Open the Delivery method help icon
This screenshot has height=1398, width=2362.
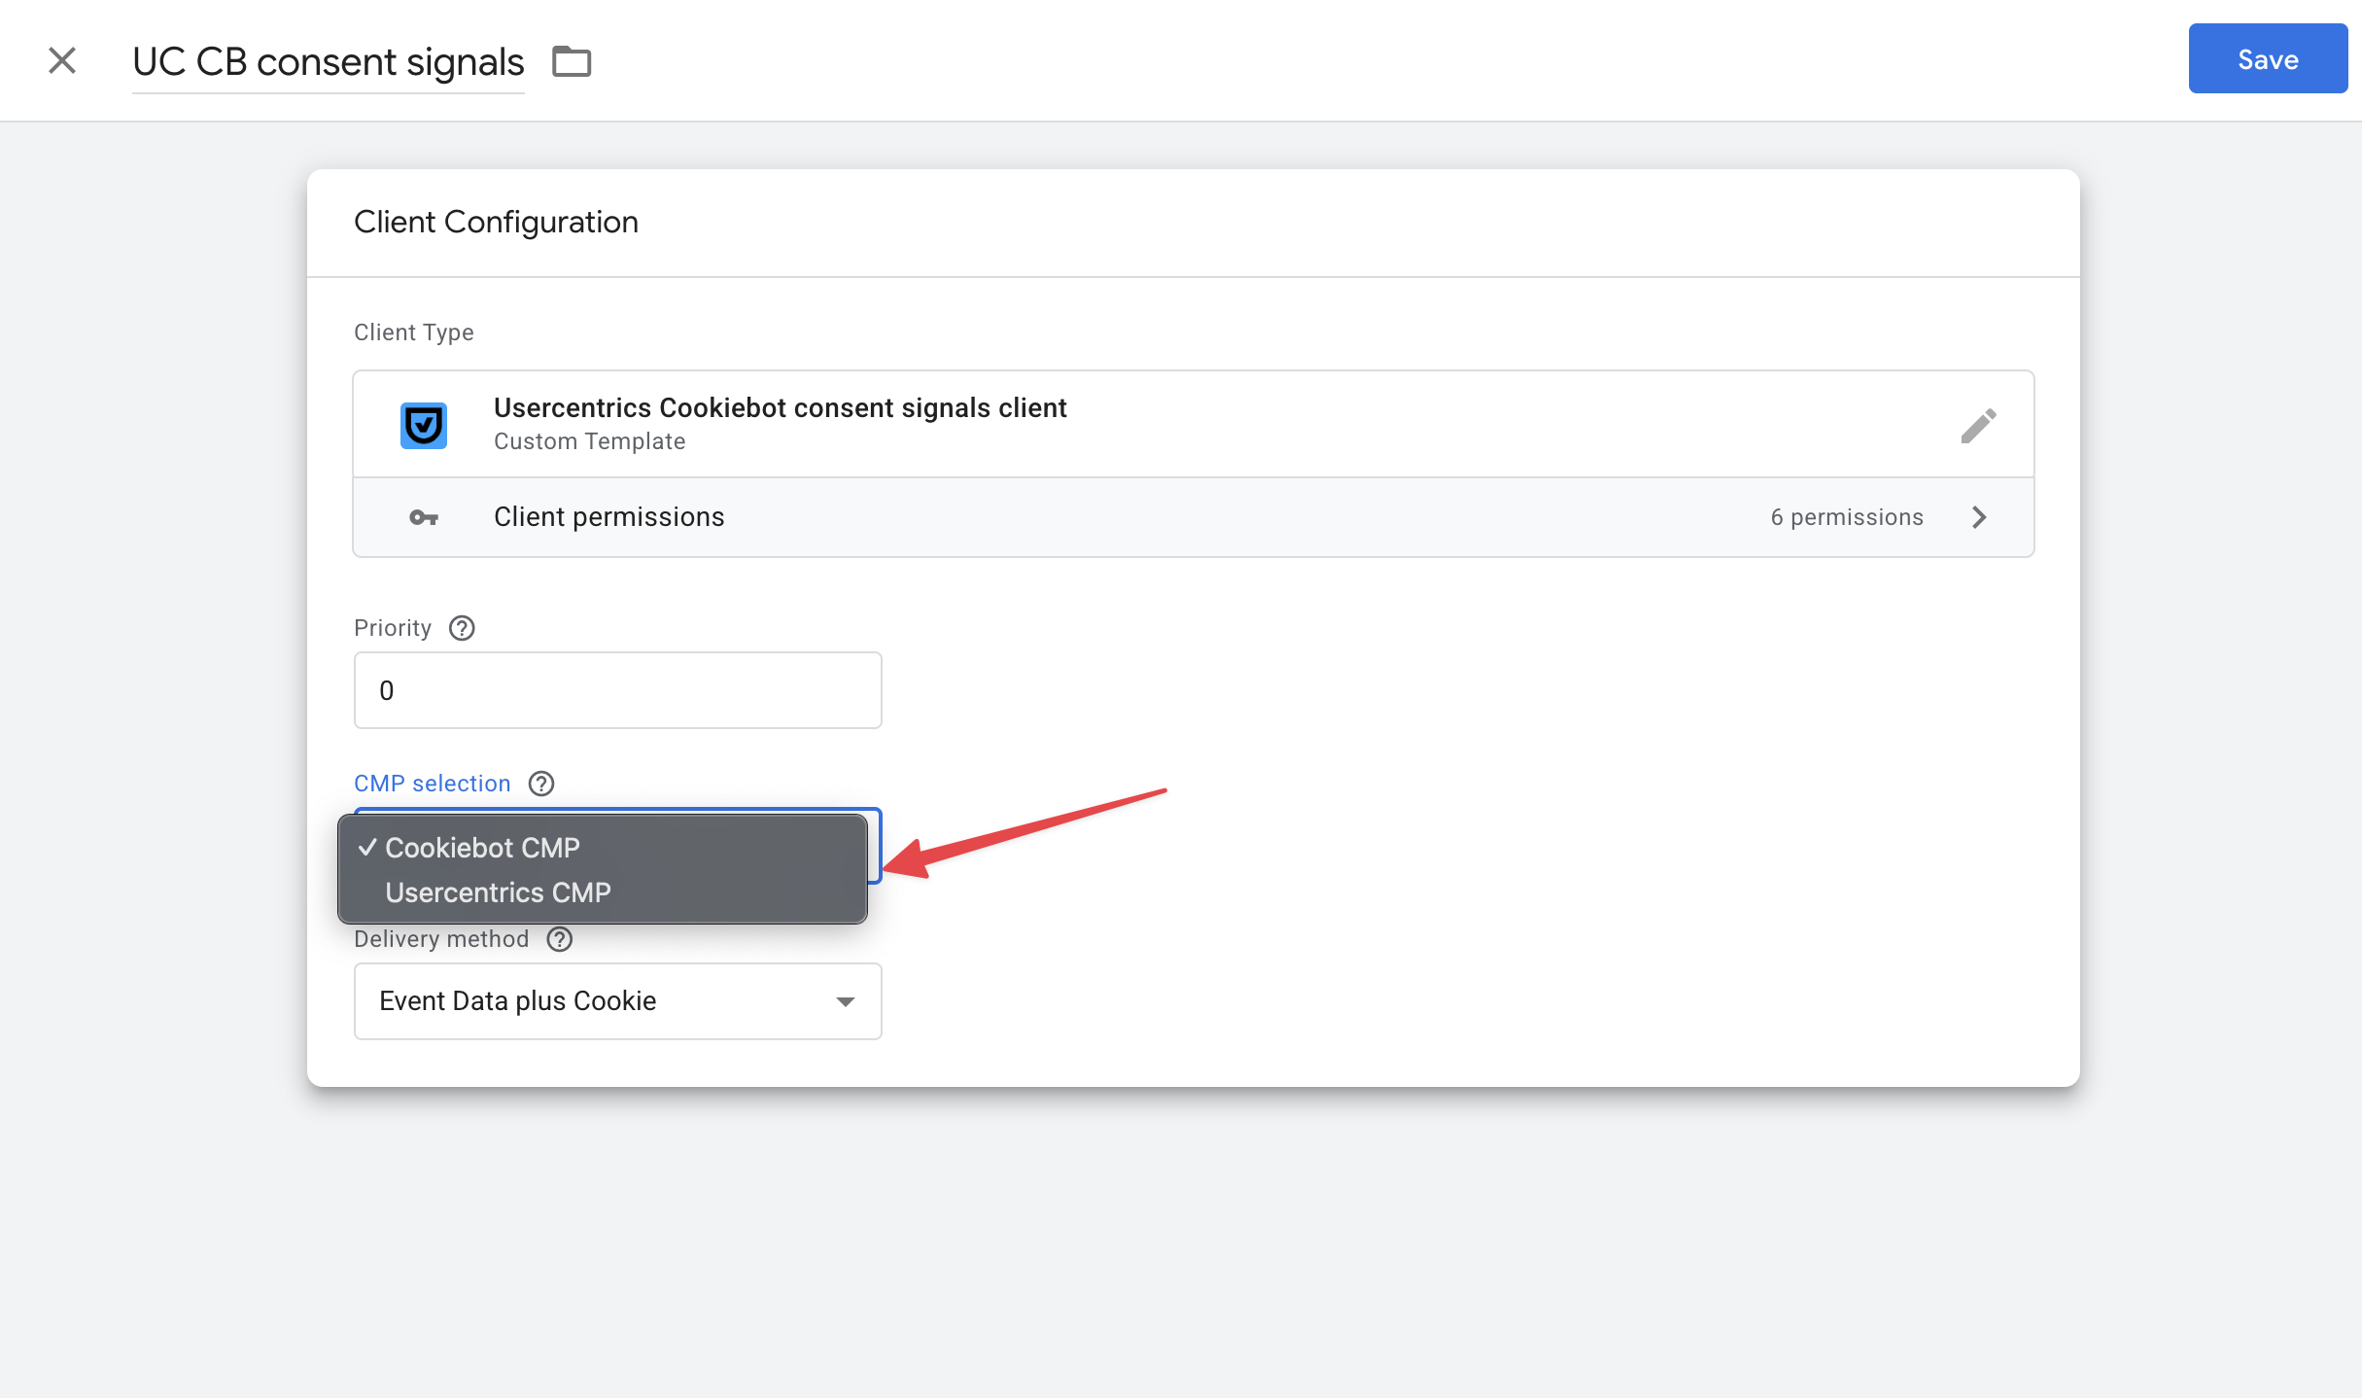click(x=560, y=939)
